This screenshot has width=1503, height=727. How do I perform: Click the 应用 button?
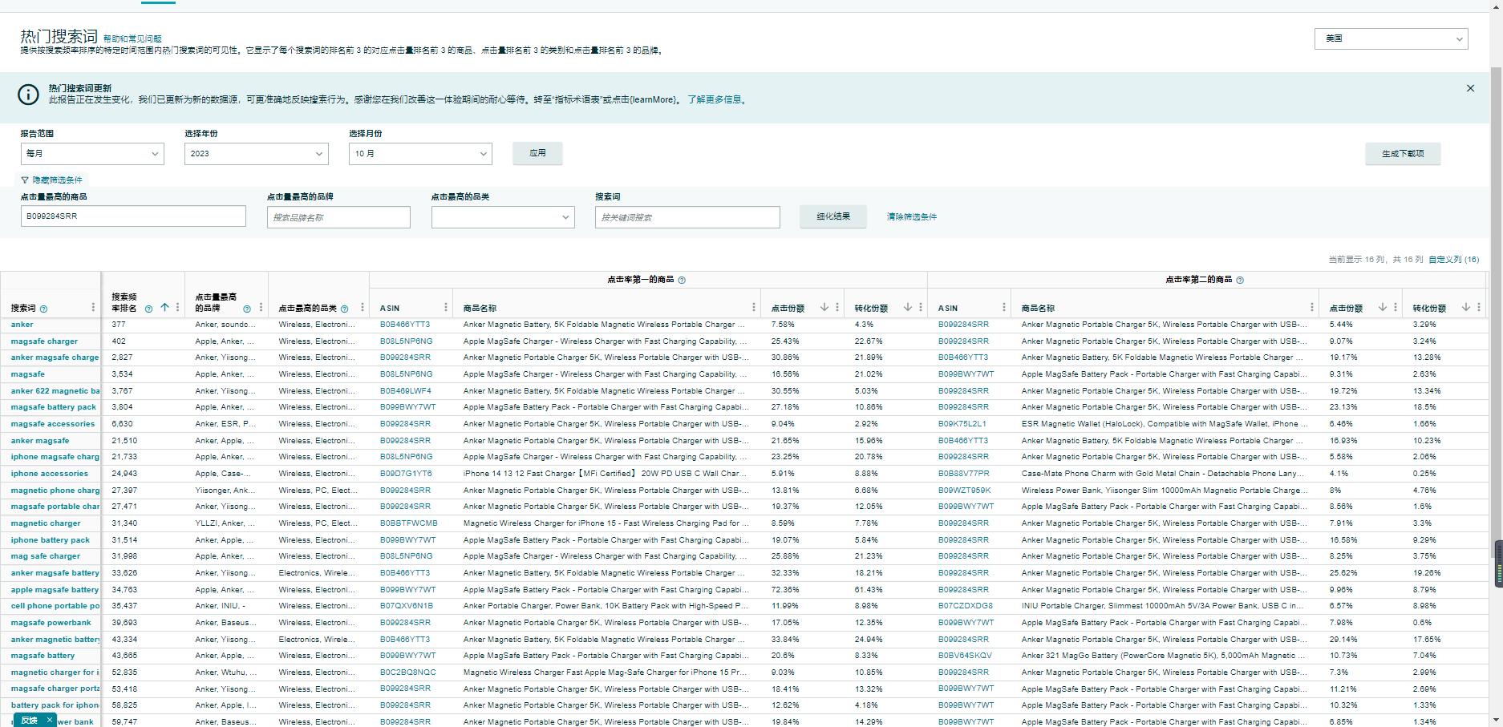(x=537, y=153)
